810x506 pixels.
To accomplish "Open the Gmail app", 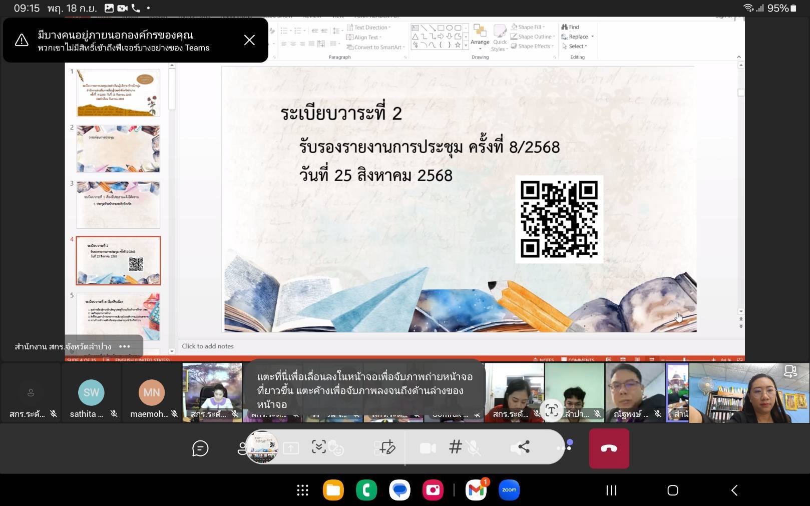I will coord(476,490).
